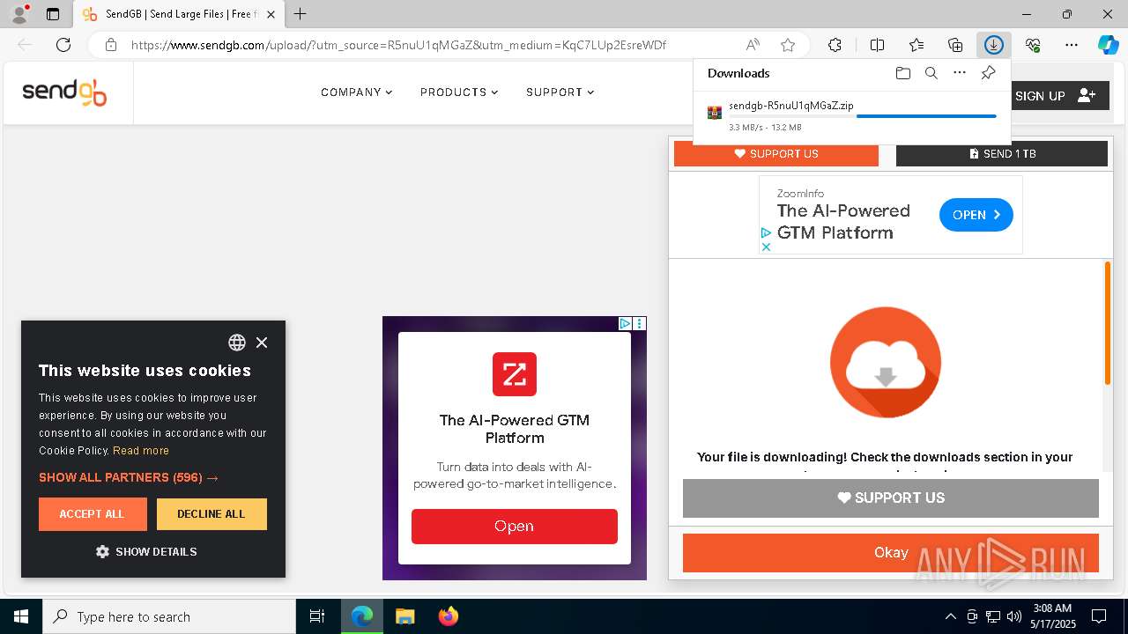Click AdChoices icon on ZoomInfo banner
1128x634 pixels.
[x=766, y=233]
